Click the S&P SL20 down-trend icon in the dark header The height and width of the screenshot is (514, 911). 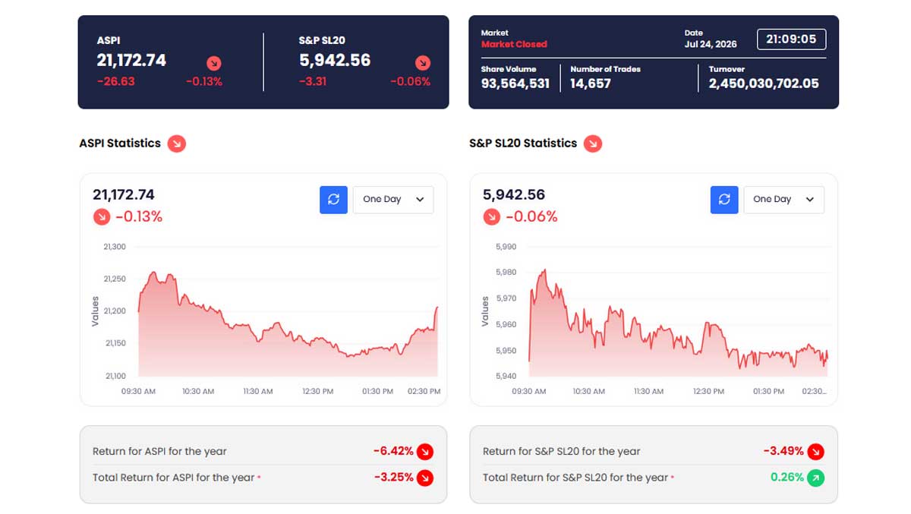point(423,63)
